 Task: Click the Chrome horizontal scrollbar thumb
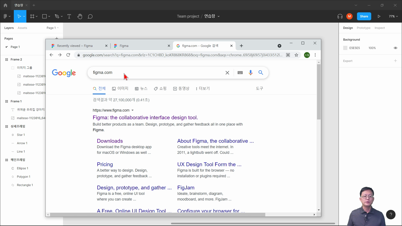pyautogui.click(x=158, y=215)
